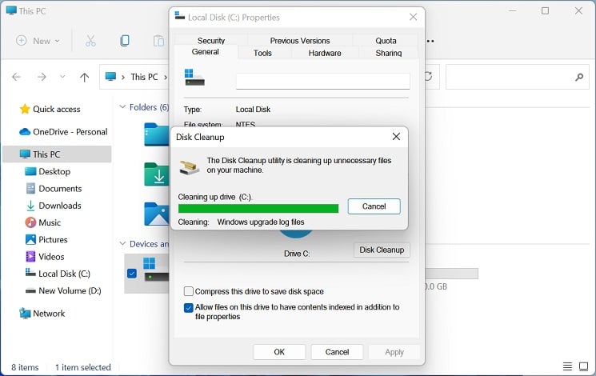Switch to the Sharing tab
Screen dimensions: 596x376
point(389,53)
